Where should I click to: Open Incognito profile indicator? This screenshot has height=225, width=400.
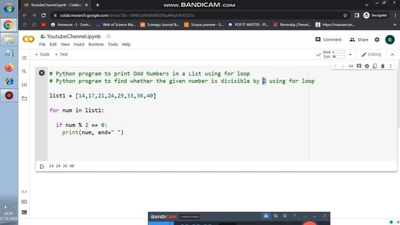click(375, 15)
